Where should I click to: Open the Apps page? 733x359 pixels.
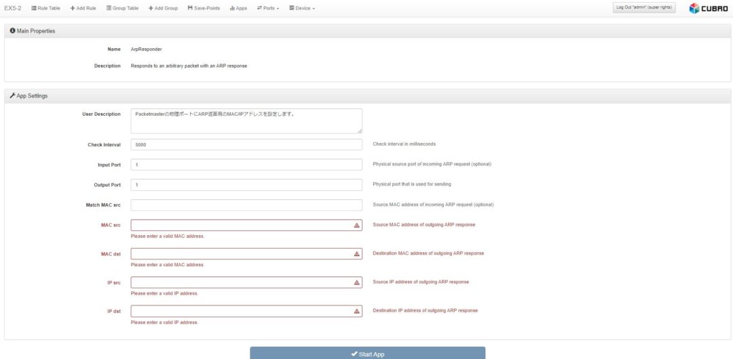point(238,8)
